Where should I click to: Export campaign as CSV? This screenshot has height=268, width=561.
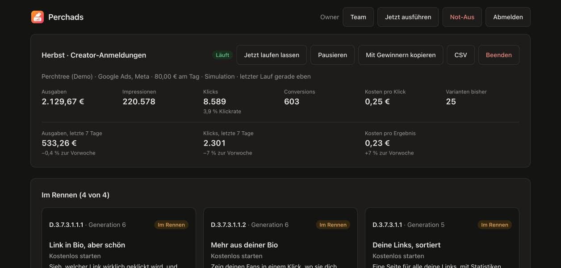click(x=461, y=55)
